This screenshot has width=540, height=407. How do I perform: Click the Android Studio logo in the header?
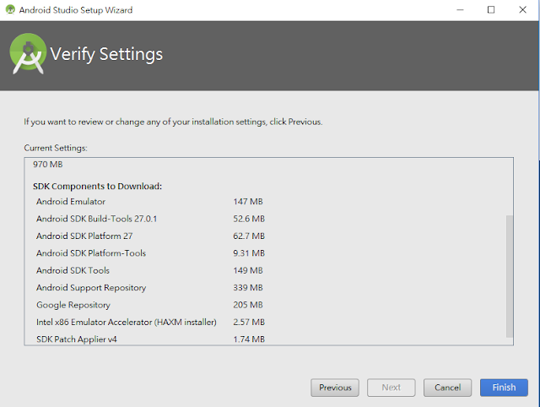point(28,54)
